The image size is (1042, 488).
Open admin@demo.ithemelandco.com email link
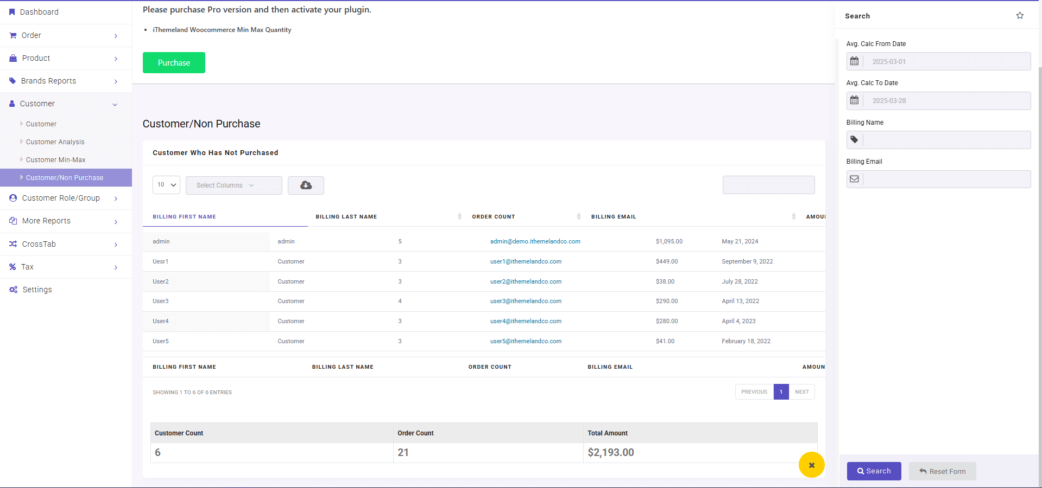click(535, 241)
